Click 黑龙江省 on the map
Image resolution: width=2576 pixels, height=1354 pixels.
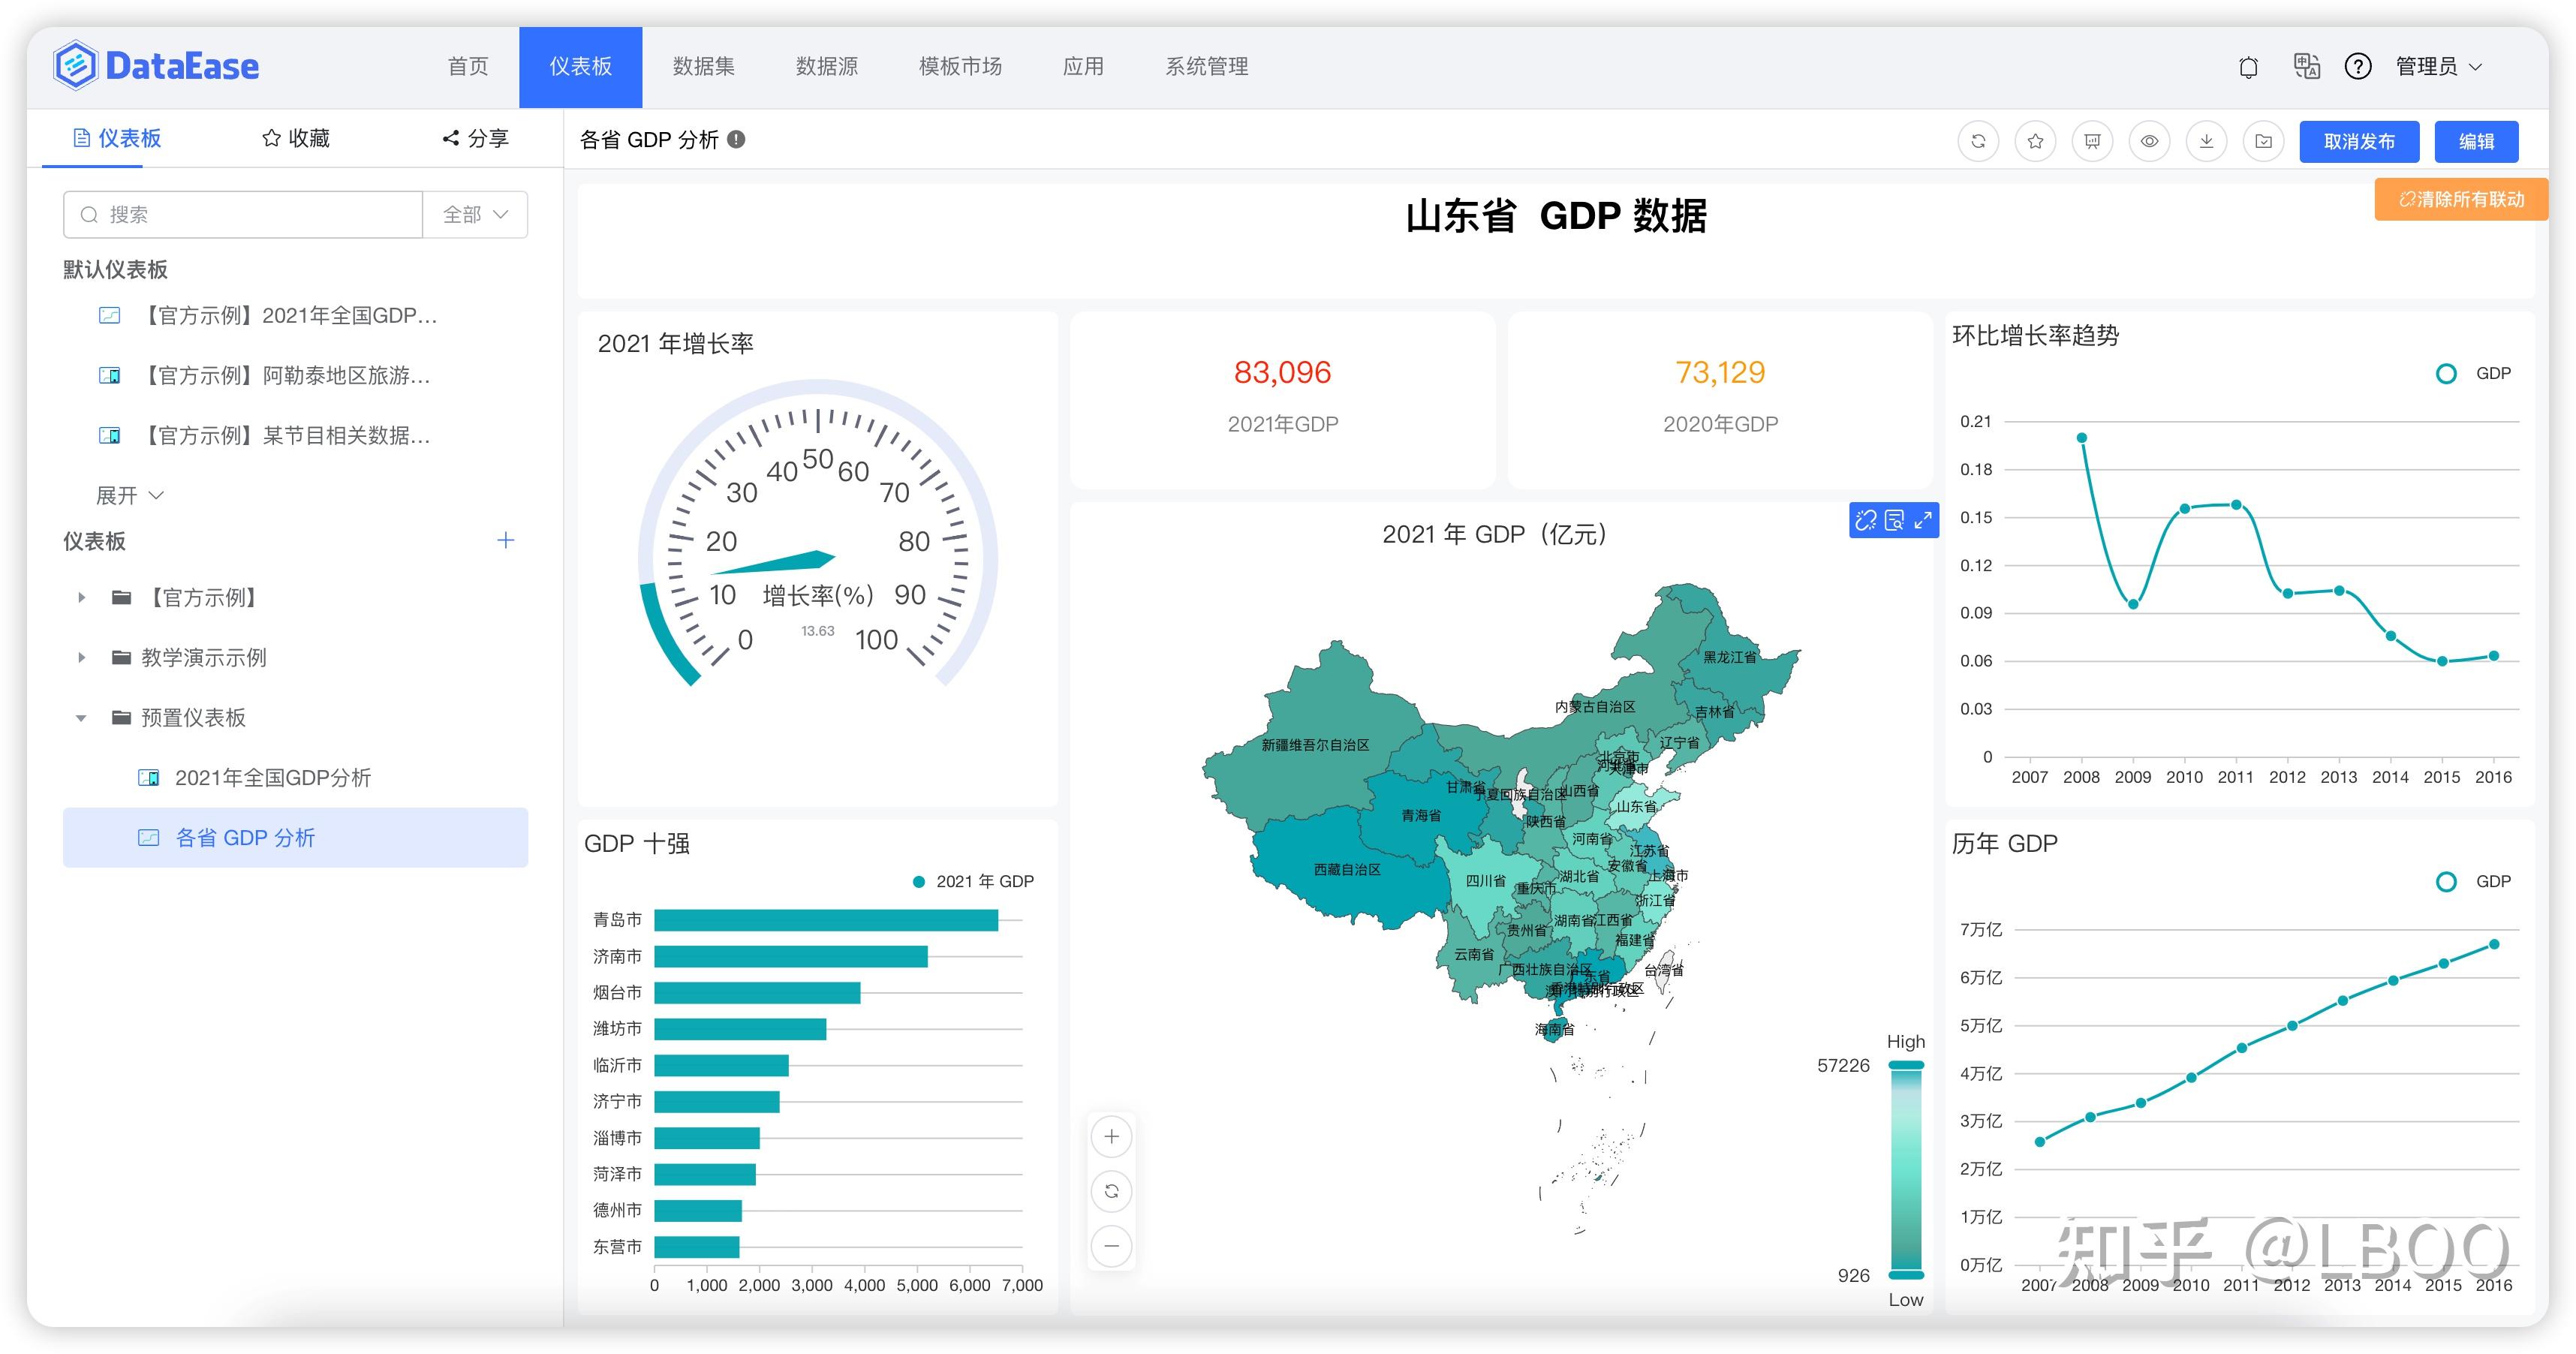[x=1730, y=657]
